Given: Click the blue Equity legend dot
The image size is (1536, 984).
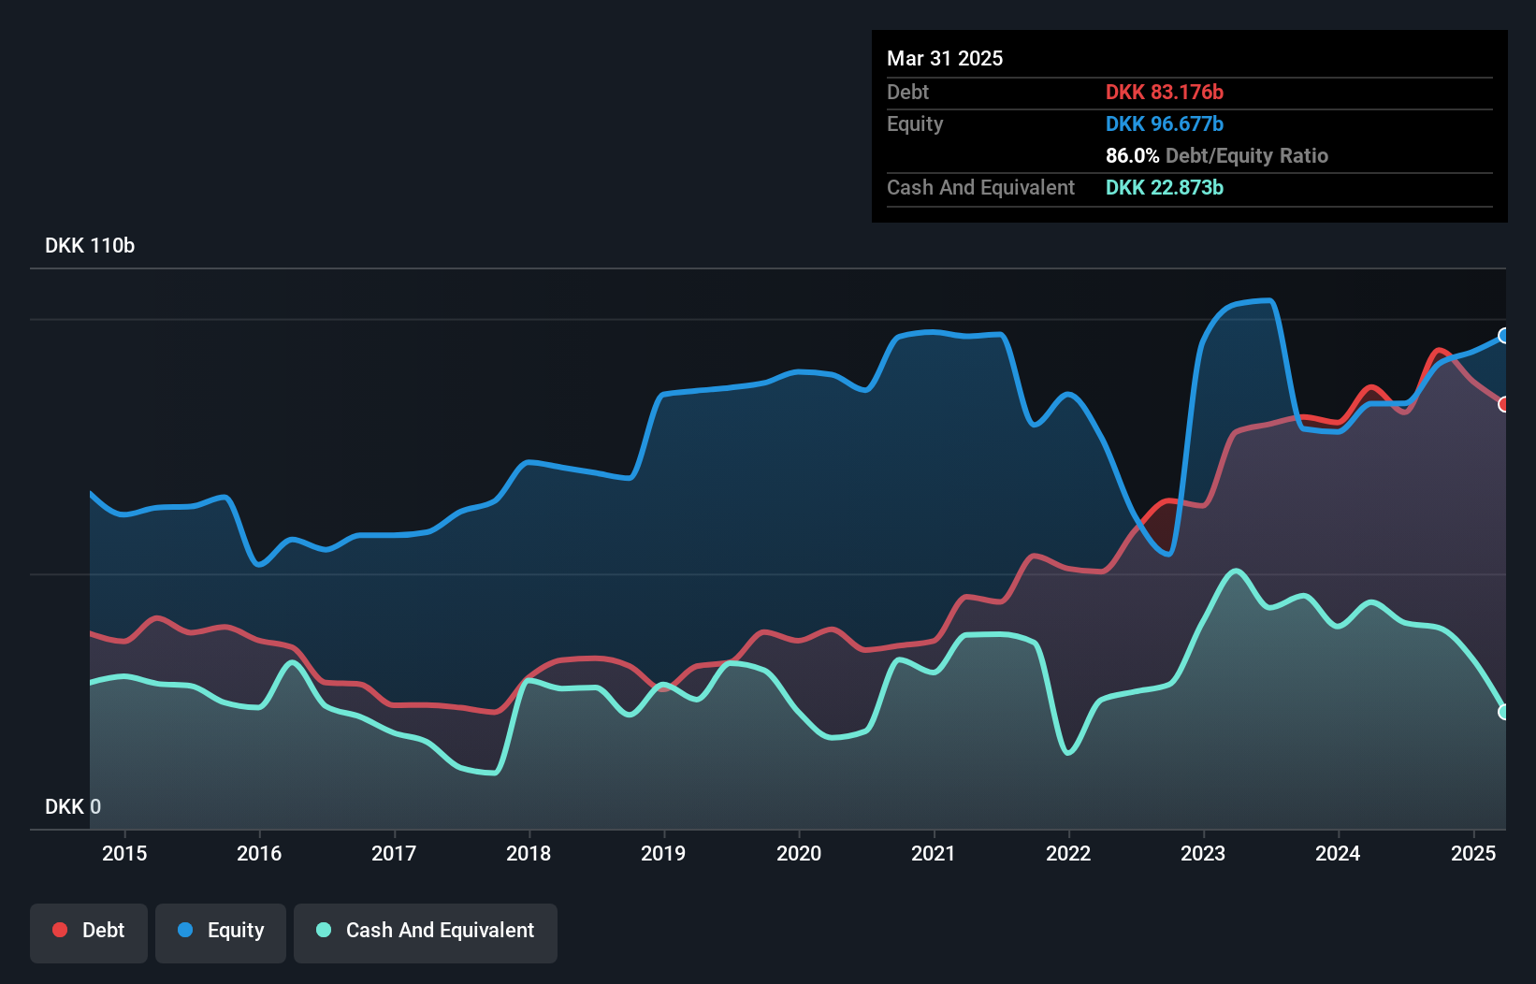Looking at the screenshot, I should (x=185, y=930).
